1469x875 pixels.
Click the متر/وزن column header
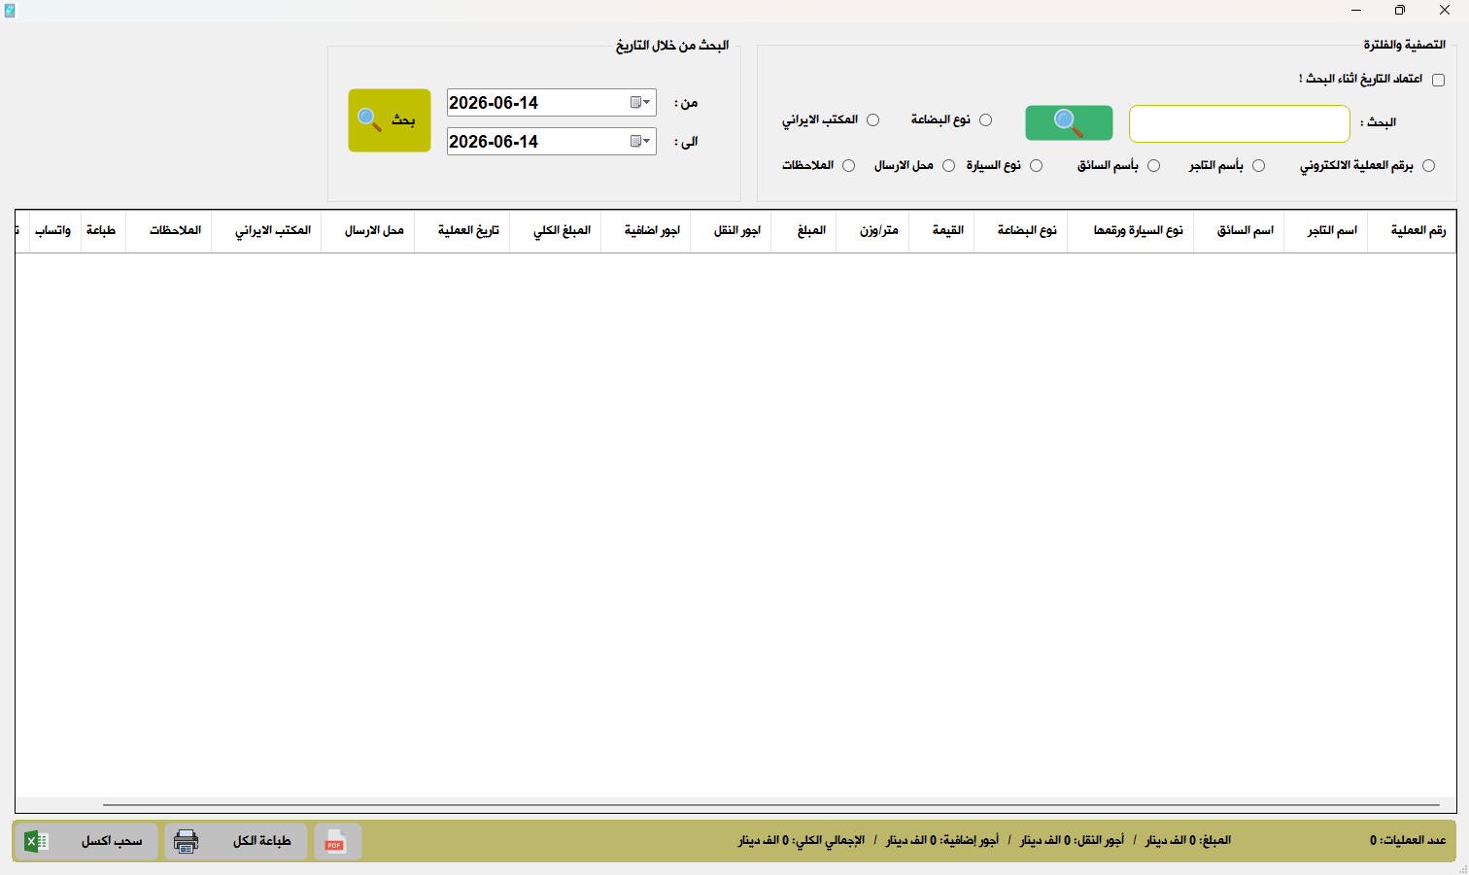[x=872, y=231]
